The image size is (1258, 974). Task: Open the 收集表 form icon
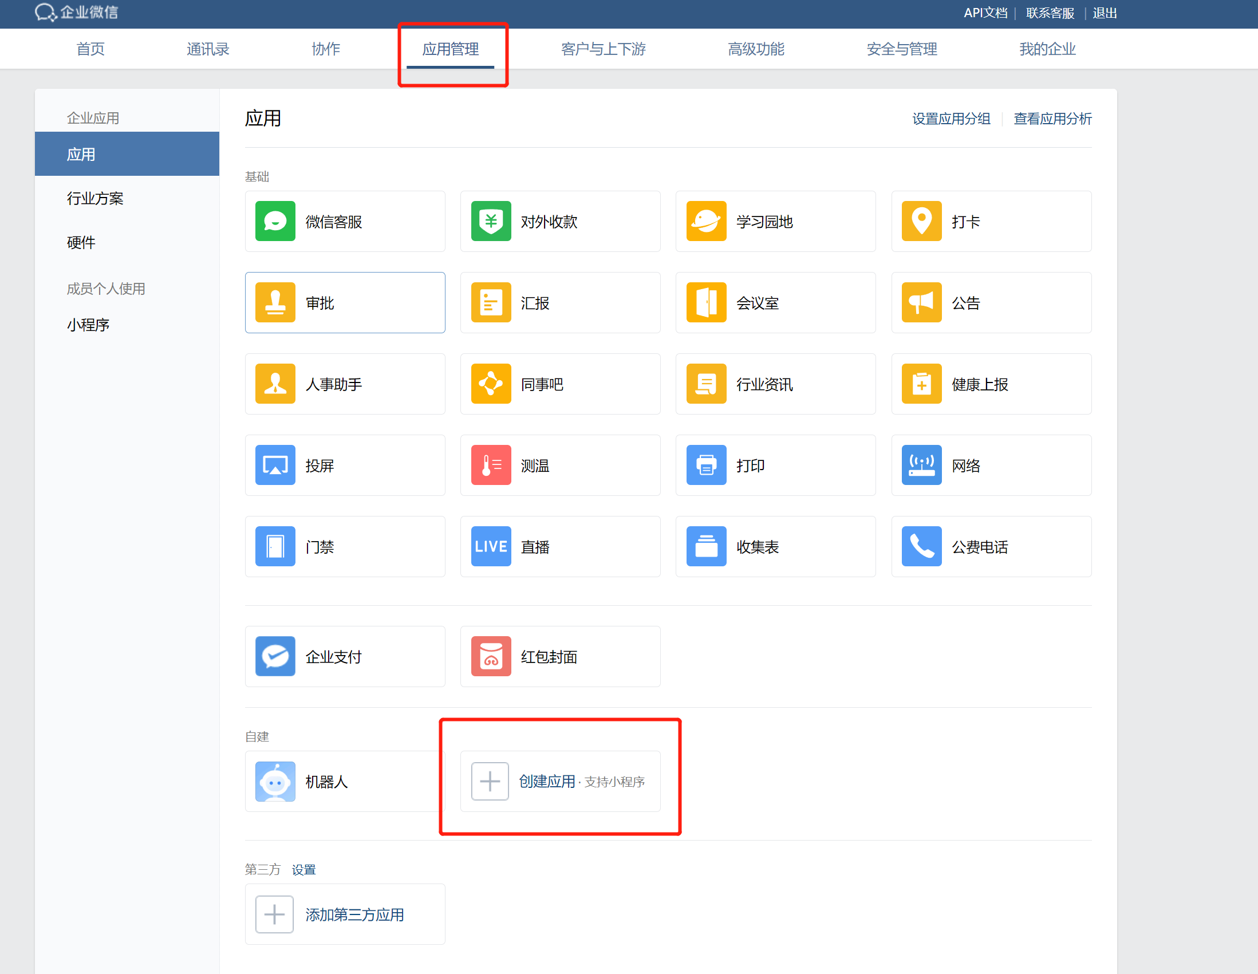coord(706,546)
